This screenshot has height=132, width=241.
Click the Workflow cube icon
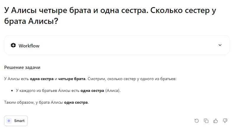coord(13,45)
